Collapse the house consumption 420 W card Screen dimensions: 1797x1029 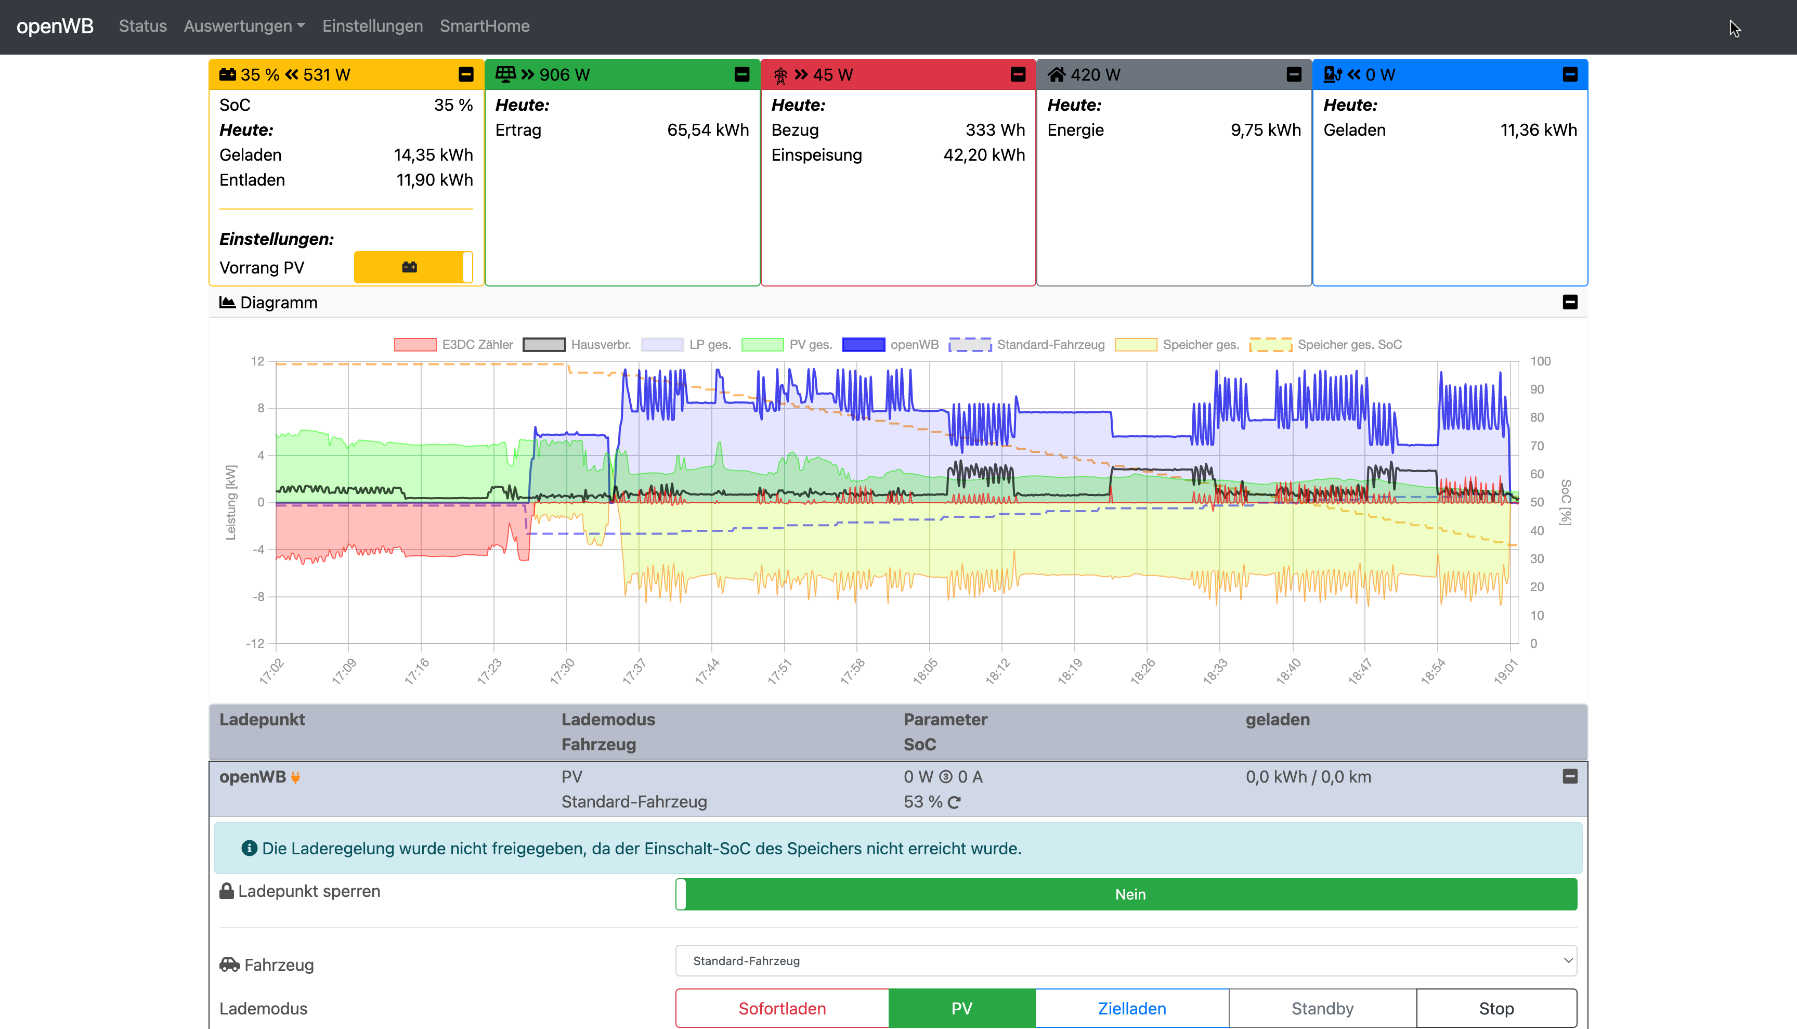pyautogui.click(x=1294, y=74)
